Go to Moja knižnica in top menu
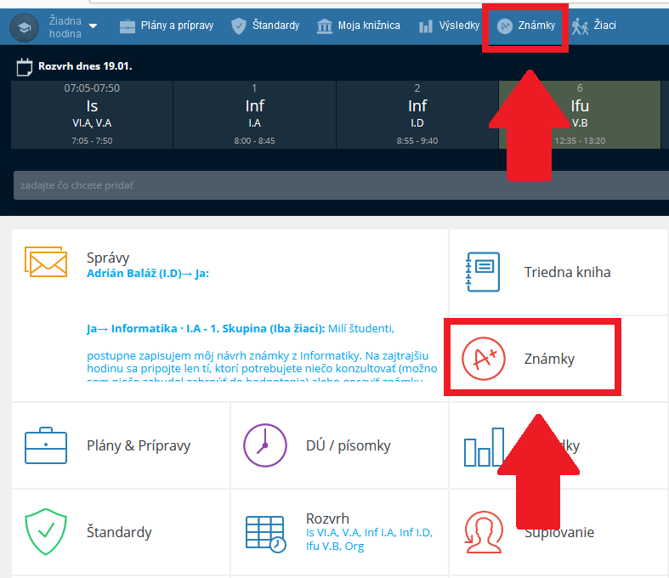This screenshot has width=669, height=578. click(358, 25)
